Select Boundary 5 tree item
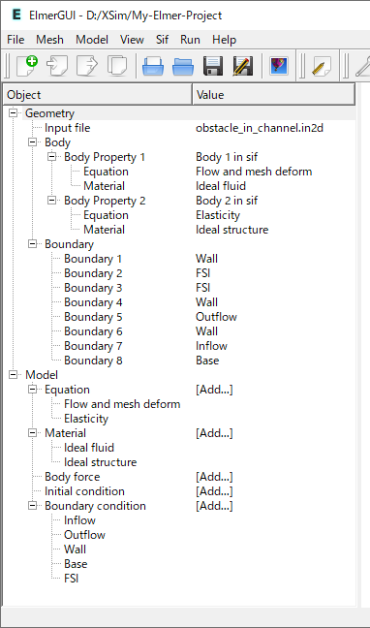 (93, 317)
